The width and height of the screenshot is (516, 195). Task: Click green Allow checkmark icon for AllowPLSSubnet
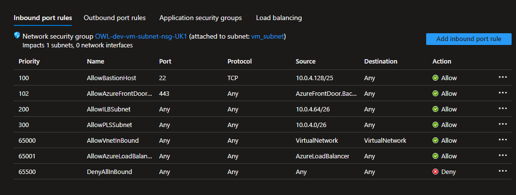click(435, 125)
